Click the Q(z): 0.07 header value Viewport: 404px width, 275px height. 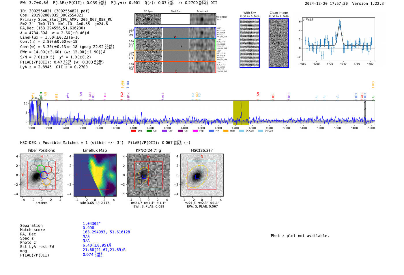point(159,3)
